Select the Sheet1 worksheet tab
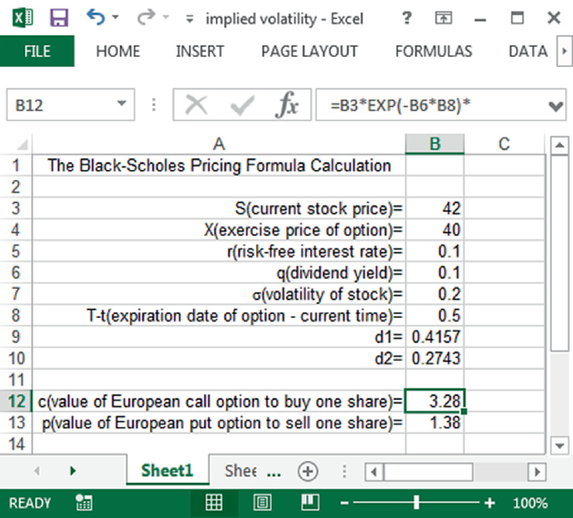The image size is (573, 518). click(166, 470)
